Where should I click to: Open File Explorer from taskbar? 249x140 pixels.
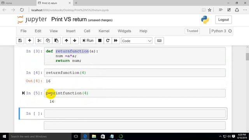coord(94,136)
